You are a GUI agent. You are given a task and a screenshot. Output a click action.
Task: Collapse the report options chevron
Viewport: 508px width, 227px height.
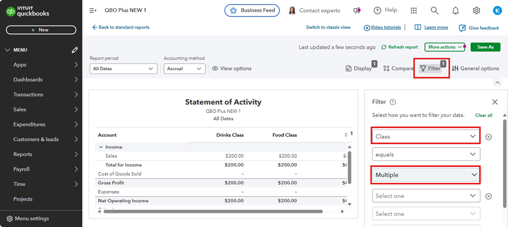coord(497,82)
